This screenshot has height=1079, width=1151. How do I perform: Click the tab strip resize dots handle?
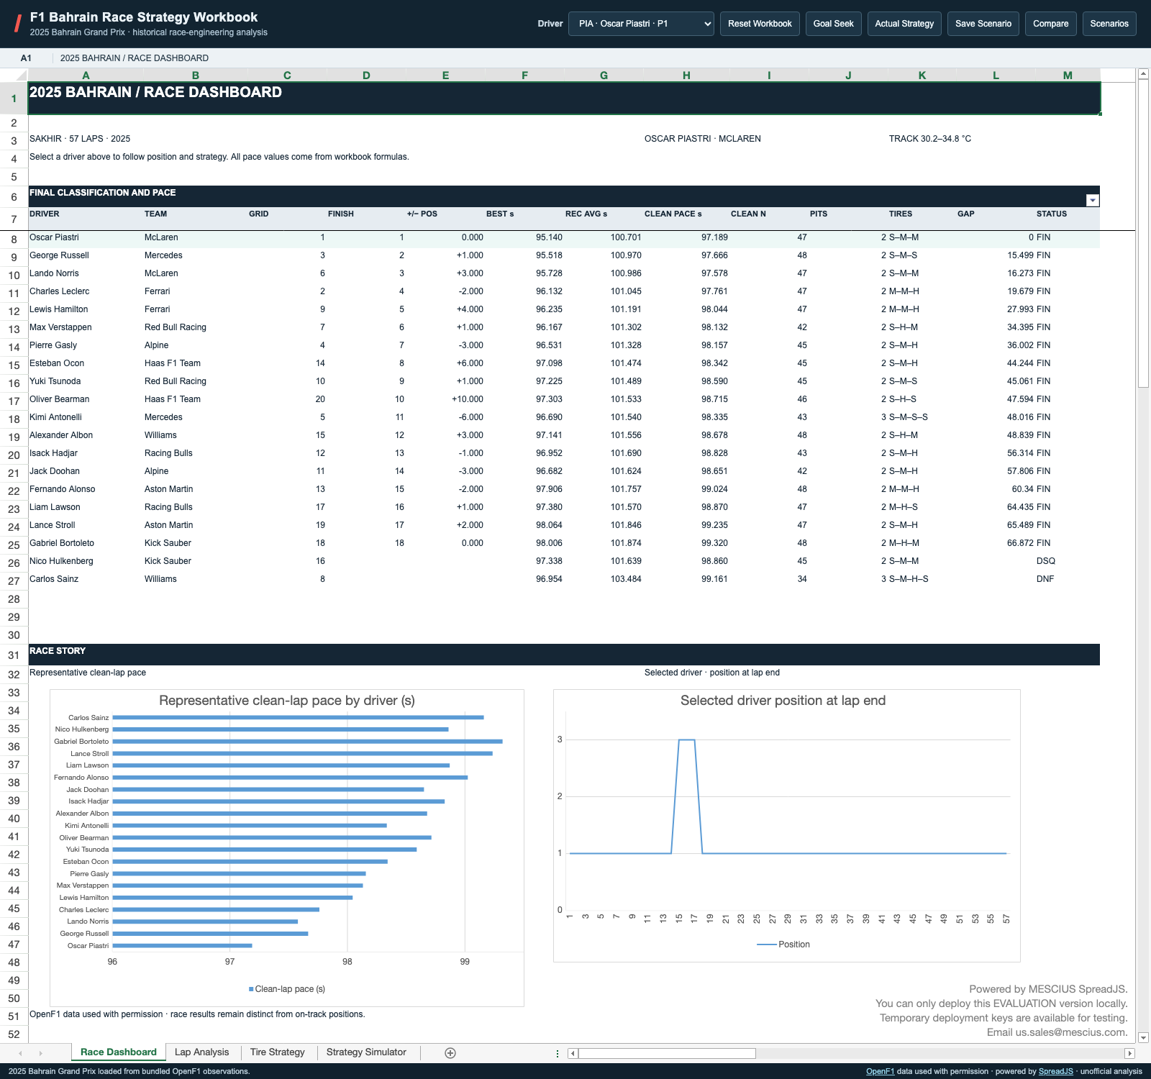click(x=558, y=1053)
